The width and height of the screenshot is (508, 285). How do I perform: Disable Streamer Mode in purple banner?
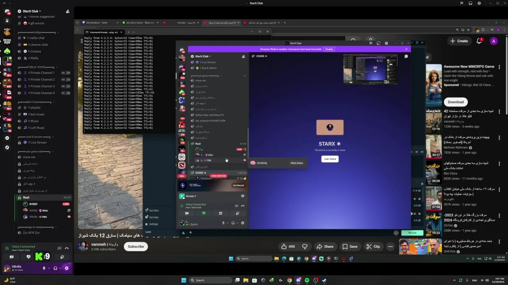coord(329,49)
